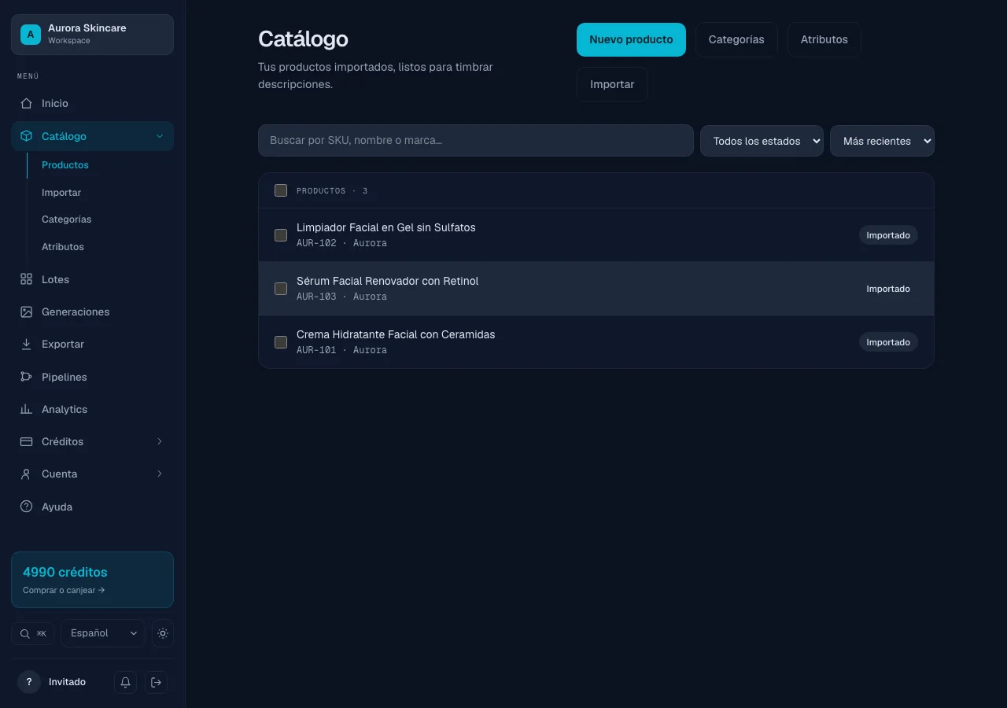Open Generaciones image icon
Screen dimensions: 1007x708
[26, 312]
